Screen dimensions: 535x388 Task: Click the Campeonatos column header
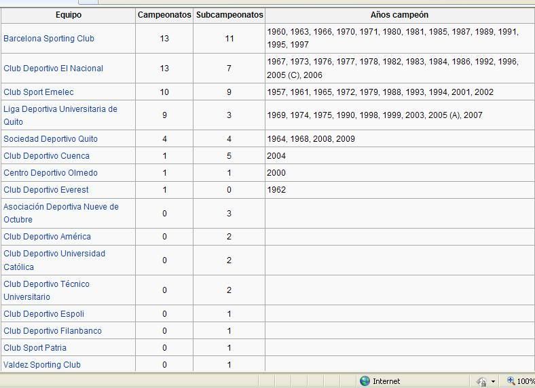164,15
